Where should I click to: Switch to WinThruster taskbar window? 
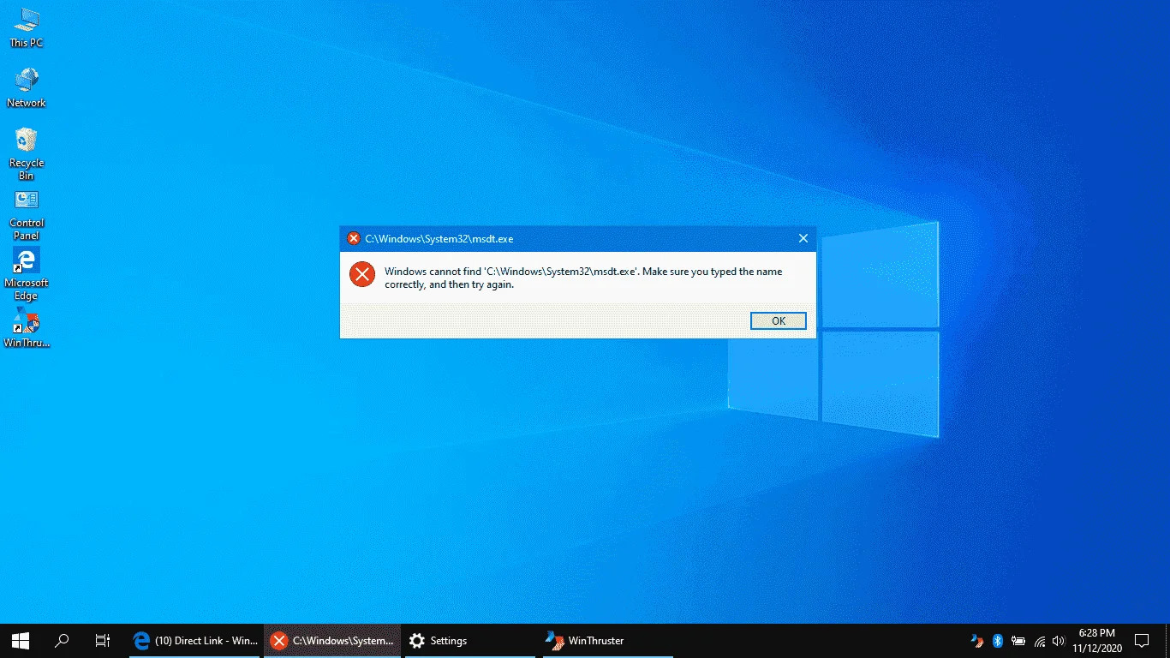click(x=606, y=640)
